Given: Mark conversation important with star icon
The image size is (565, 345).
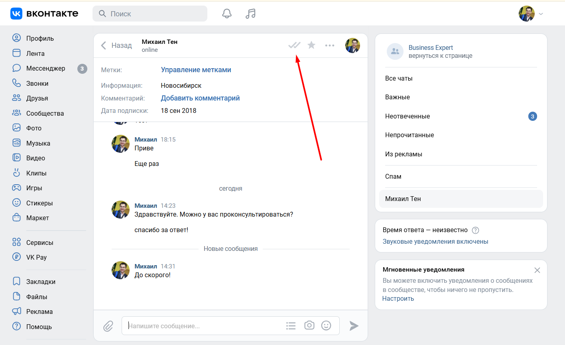Looking at the screenshot, I should [x=311, y=45].
